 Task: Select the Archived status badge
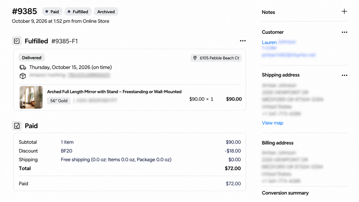tap(106, 12)
